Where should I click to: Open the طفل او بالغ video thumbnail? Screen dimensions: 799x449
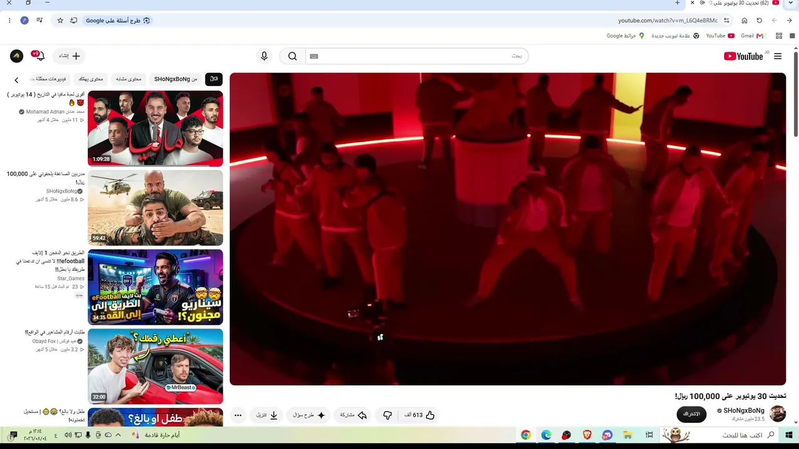pos(155,417)
